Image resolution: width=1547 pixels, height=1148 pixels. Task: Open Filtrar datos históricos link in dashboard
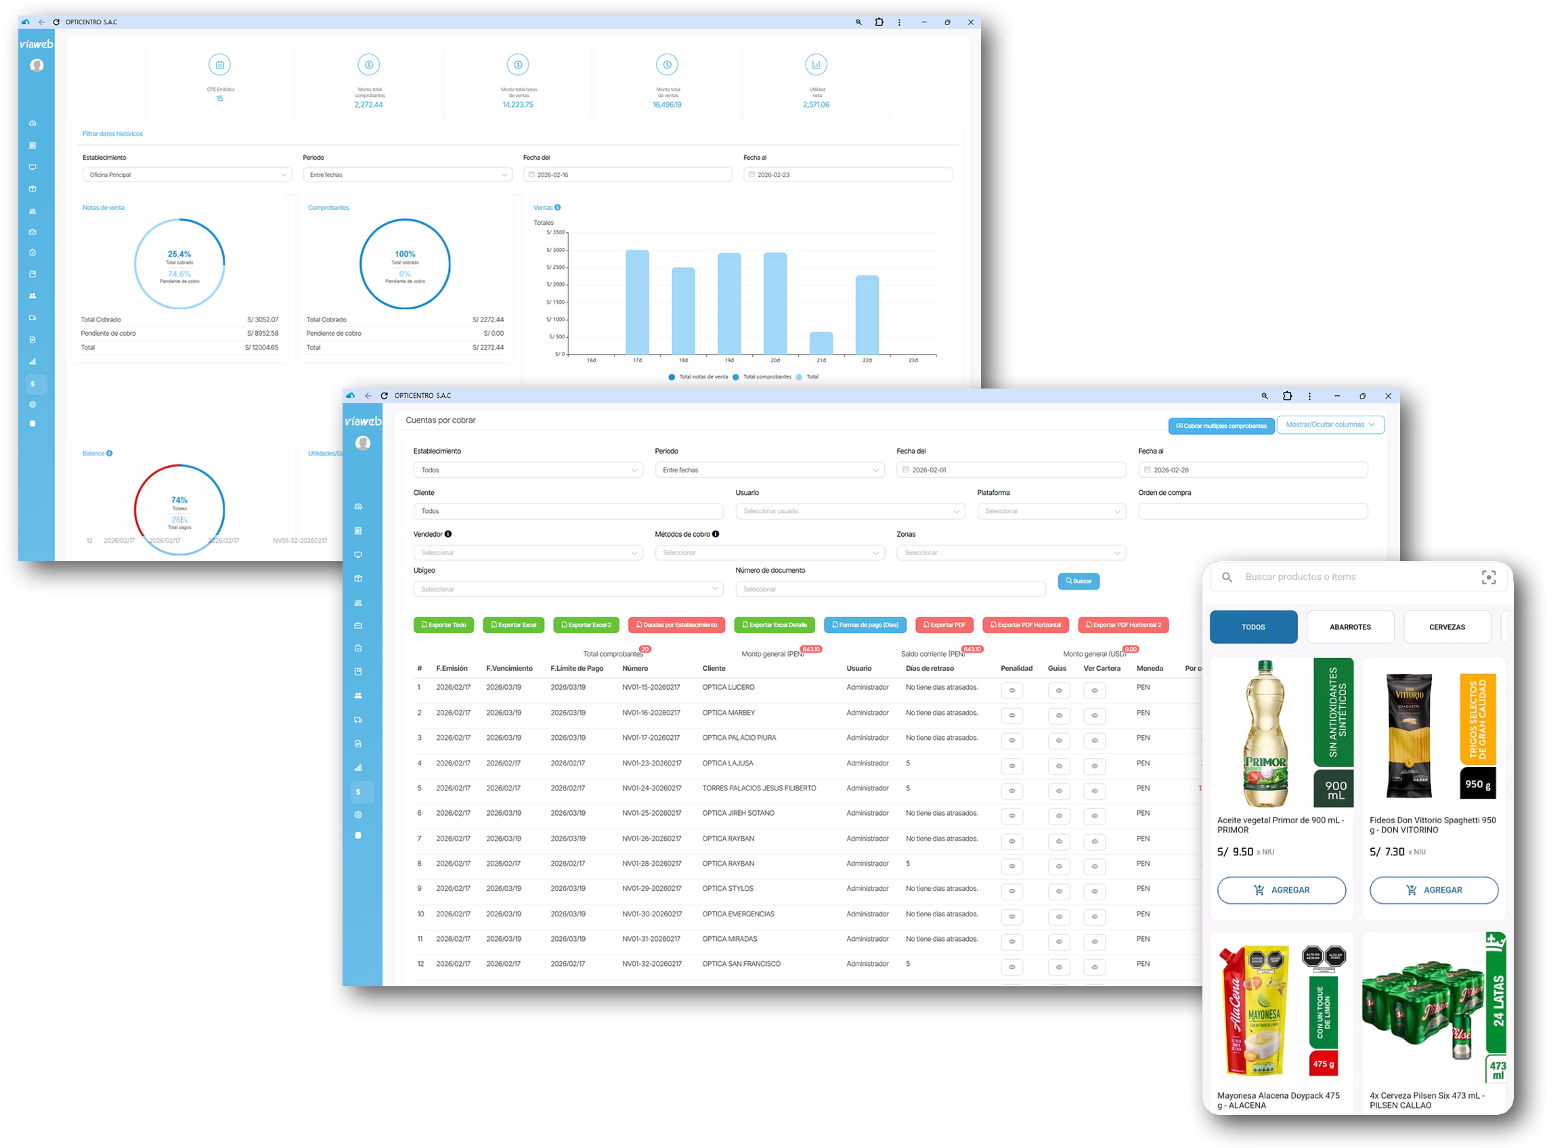112,134
